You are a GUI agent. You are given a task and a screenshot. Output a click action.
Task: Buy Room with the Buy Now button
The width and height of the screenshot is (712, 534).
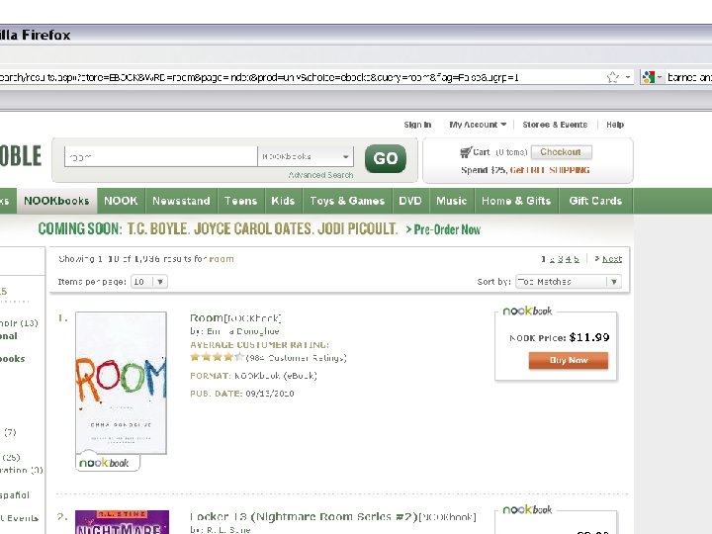point(569,360)
